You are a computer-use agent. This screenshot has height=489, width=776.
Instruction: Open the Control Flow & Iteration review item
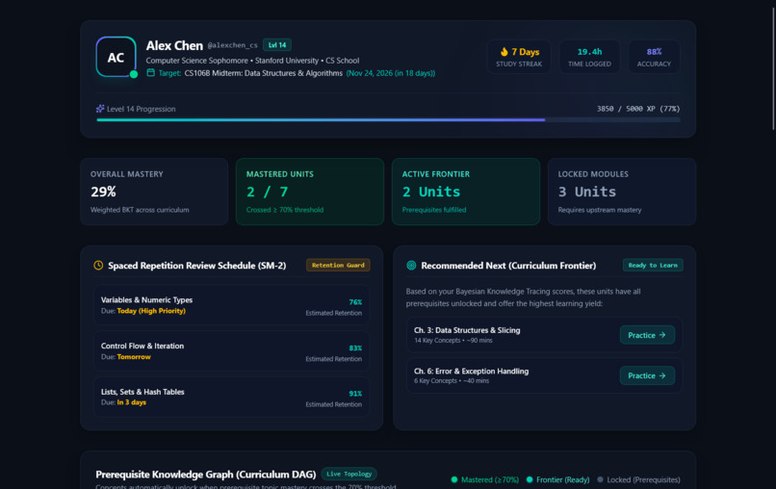tap(231, 351)
